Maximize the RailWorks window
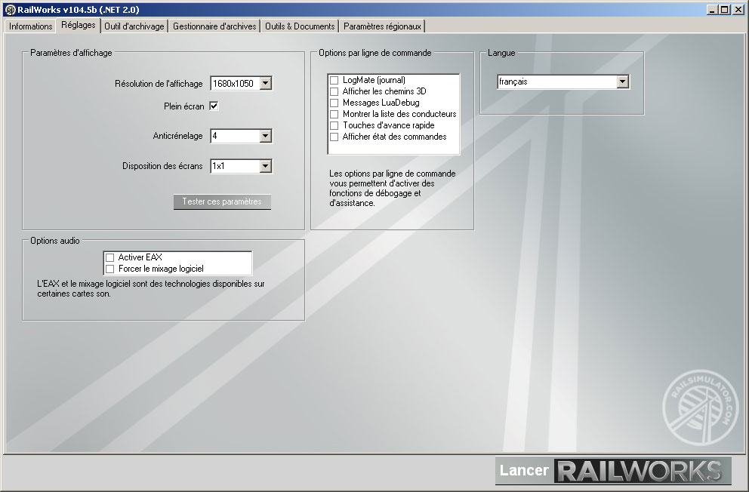The height and width of the screenshot is (492, 749). pos(725,10)
